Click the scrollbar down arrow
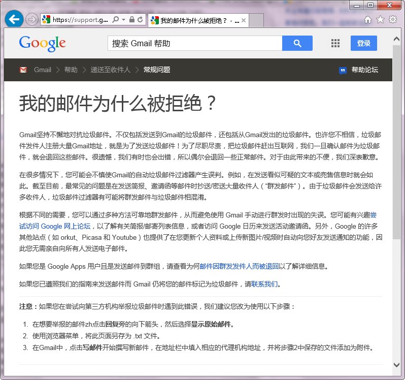The width and height of the screenshot is (405, 380). 396,365
